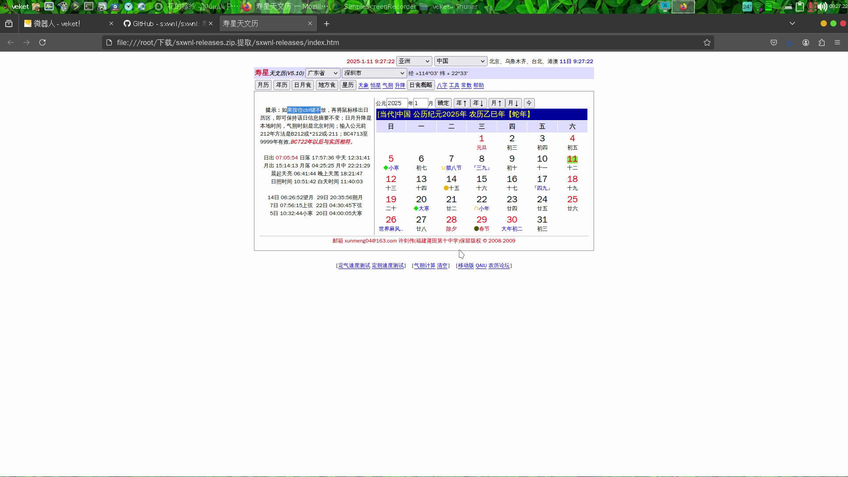Click the 定气速度测试 link
Viewport: 848px width, 477px height.
point(354,265)
